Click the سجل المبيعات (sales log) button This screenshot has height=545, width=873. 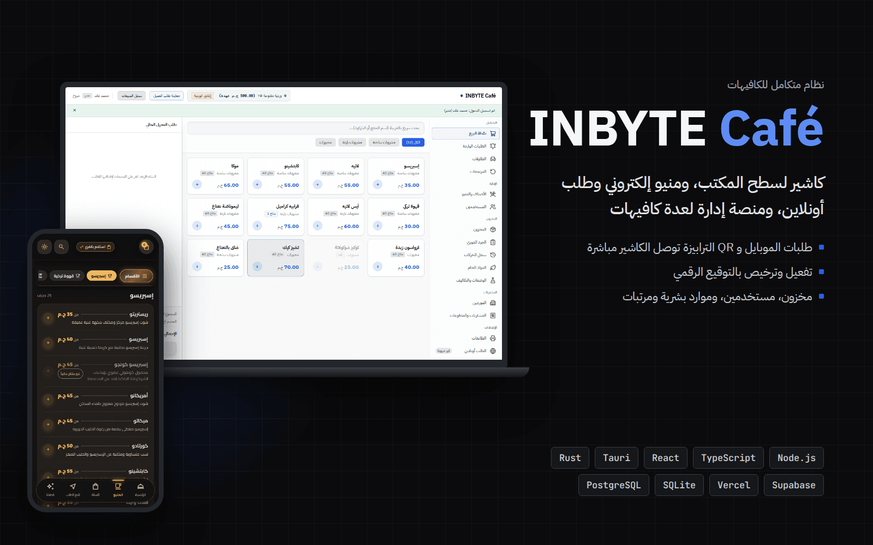point(131,96)
